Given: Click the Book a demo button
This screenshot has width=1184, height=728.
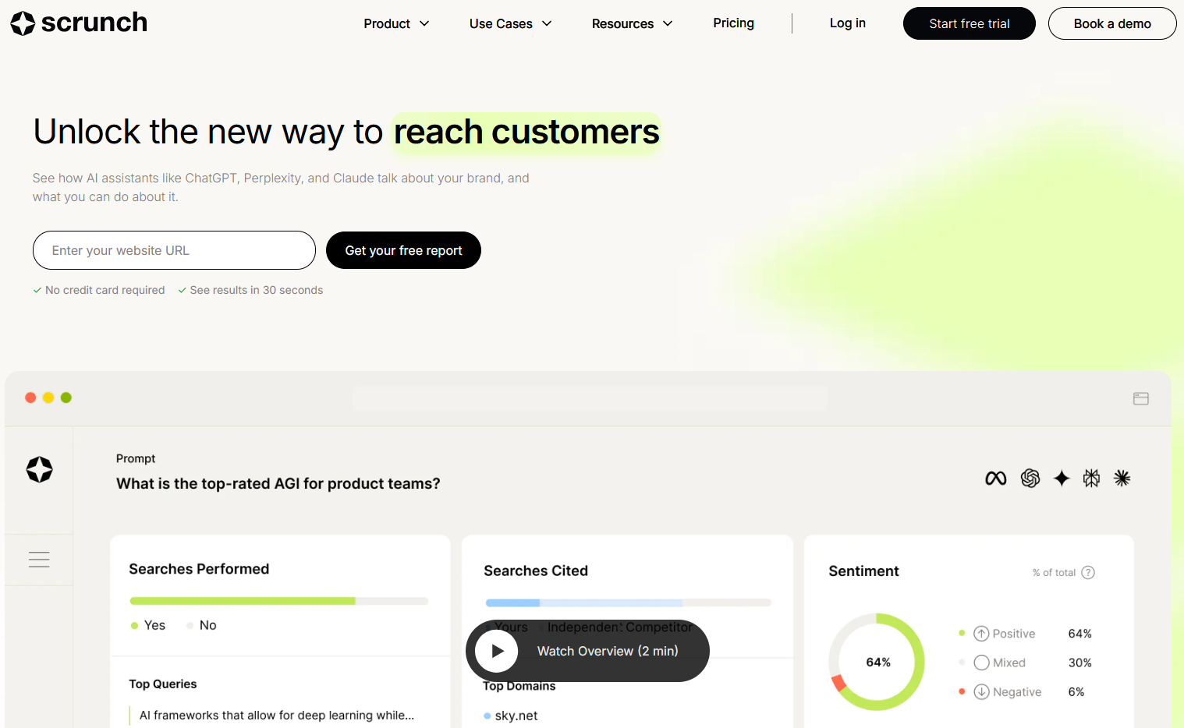Looking at the screenshot, I should pos(1112,23).
